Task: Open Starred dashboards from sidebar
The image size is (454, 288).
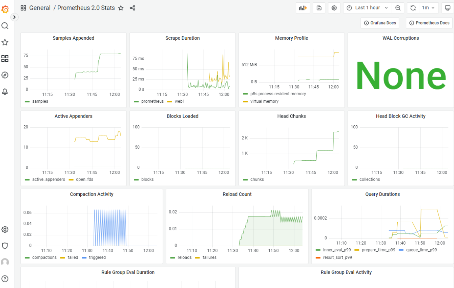Action: [x=5, y=42]
